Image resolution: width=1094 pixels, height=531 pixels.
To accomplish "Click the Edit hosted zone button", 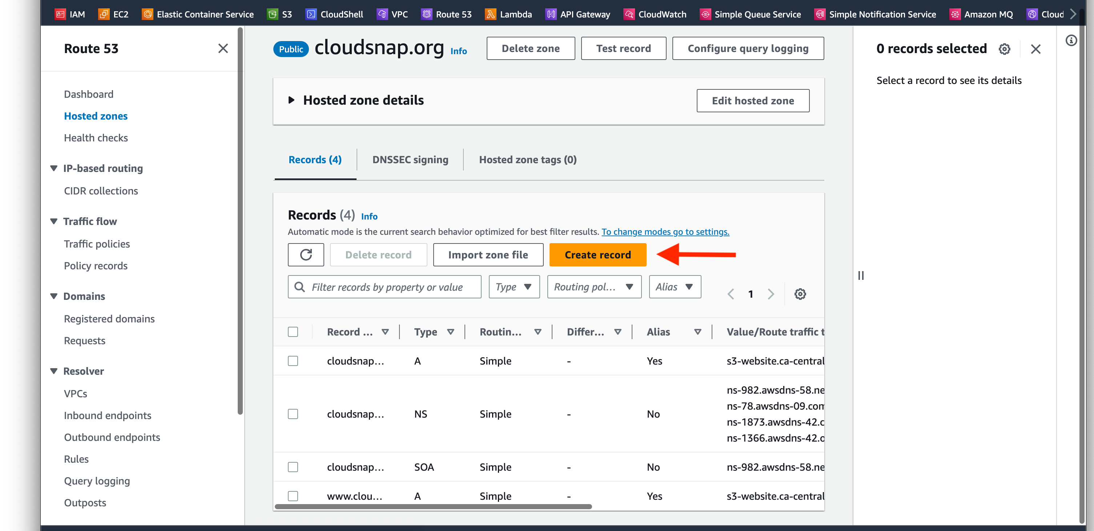I will (x=753, y=101).
